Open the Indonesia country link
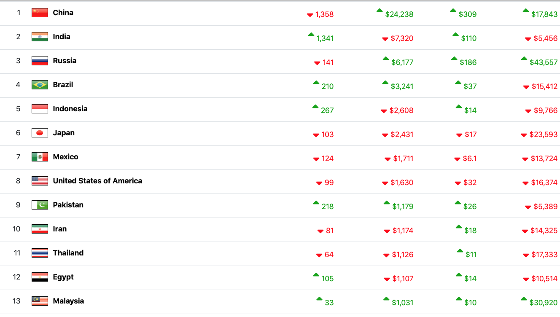Image resolution: width=560 pixels, height=317 pixels. (70, 109)
